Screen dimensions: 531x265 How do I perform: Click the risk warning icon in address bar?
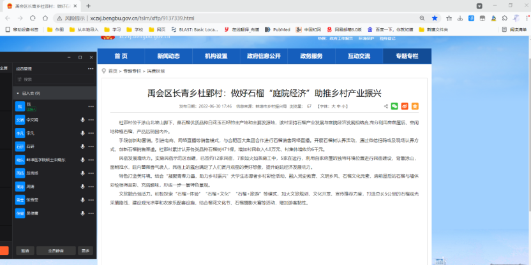(x=59, y=18)
